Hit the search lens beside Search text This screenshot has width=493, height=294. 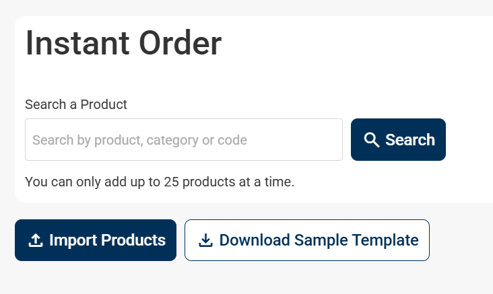pyautogui.click(x=372, y=140)
